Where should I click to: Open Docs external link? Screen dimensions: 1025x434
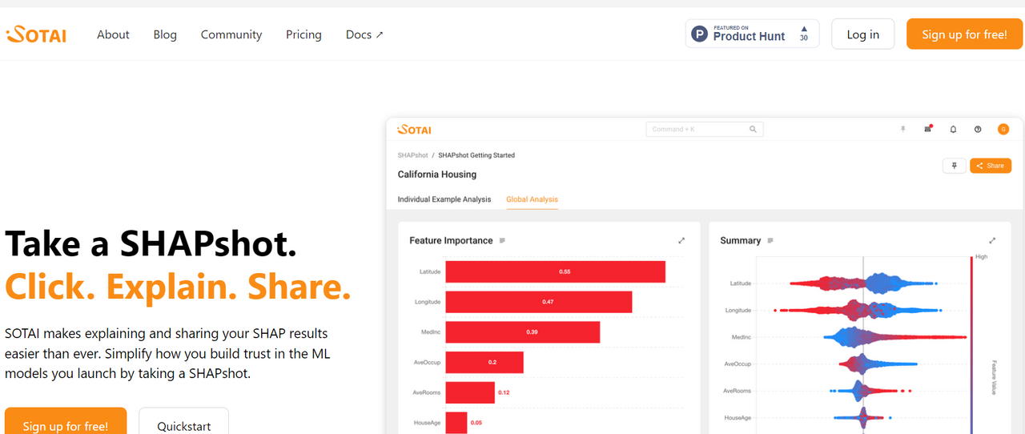tap(364, 34)
